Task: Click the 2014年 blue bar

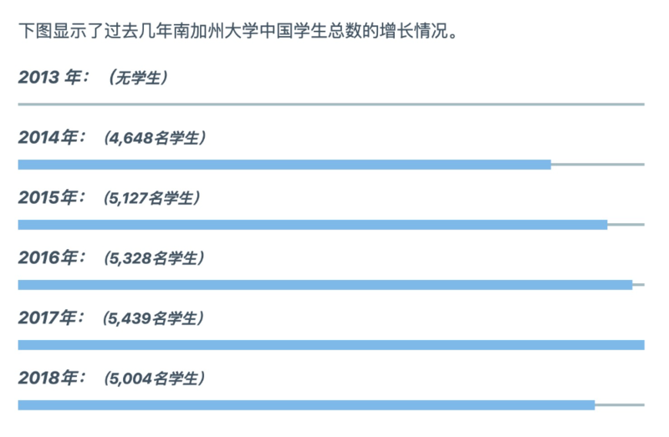Action: [284, 165]
